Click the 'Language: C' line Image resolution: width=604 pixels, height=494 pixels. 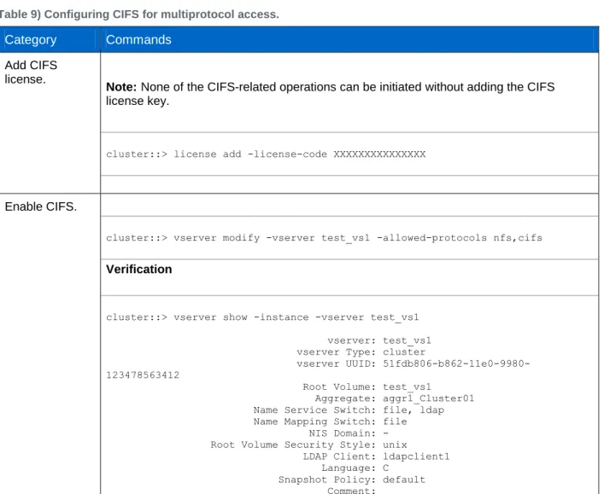[x=355, y=468]
